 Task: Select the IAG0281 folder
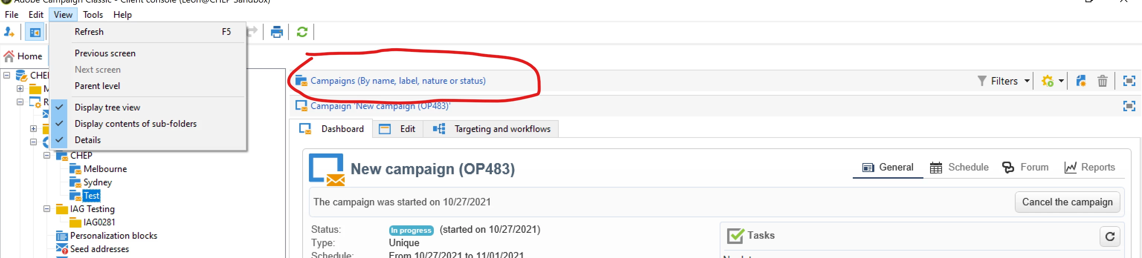coord(99,222)
